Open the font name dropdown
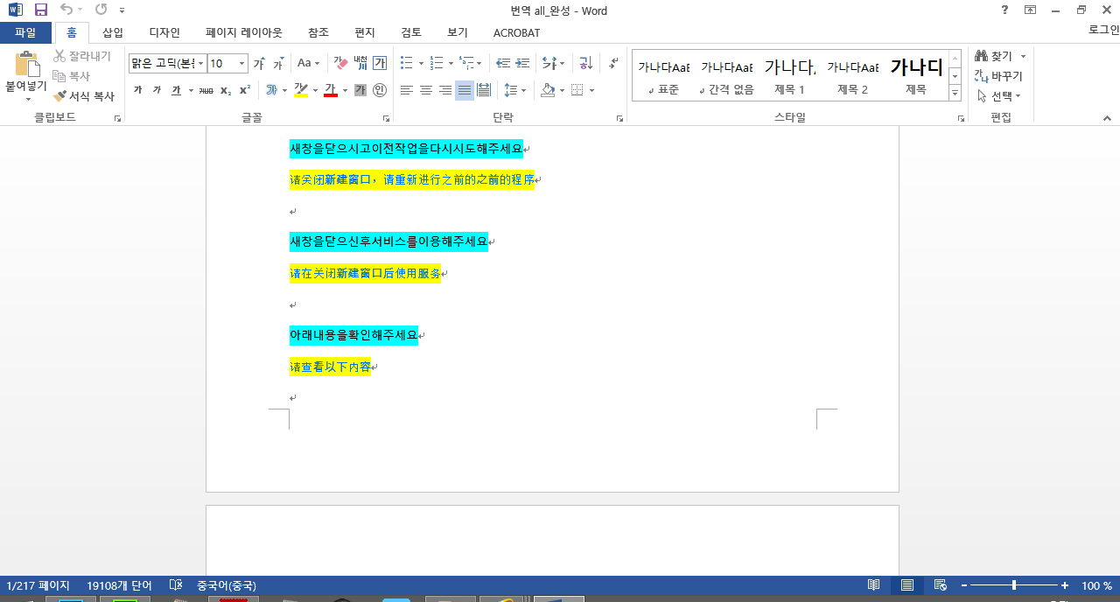This screenshot has height=602, width=1120. (x=201, y=64)
